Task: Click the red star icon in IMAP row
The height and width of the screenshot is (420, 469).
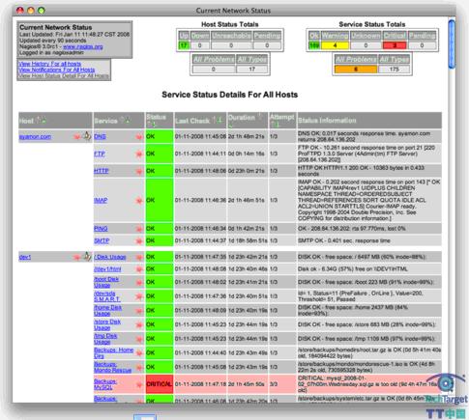Action: pos(139,201)
